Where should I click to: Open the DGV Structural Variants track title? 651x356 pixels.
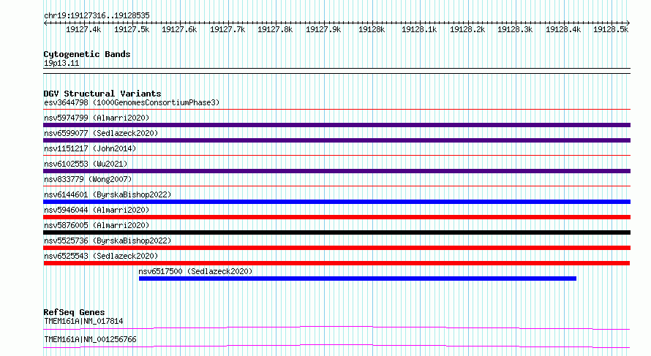[x=102, y=94]
